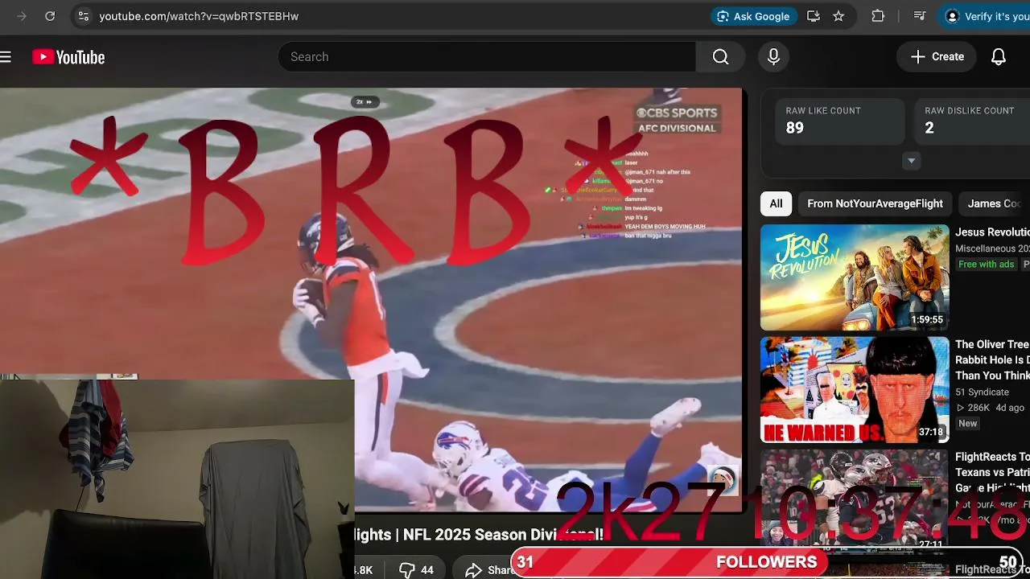Open the Jesus Revolution video thumbnail

[x=855, y=277]
